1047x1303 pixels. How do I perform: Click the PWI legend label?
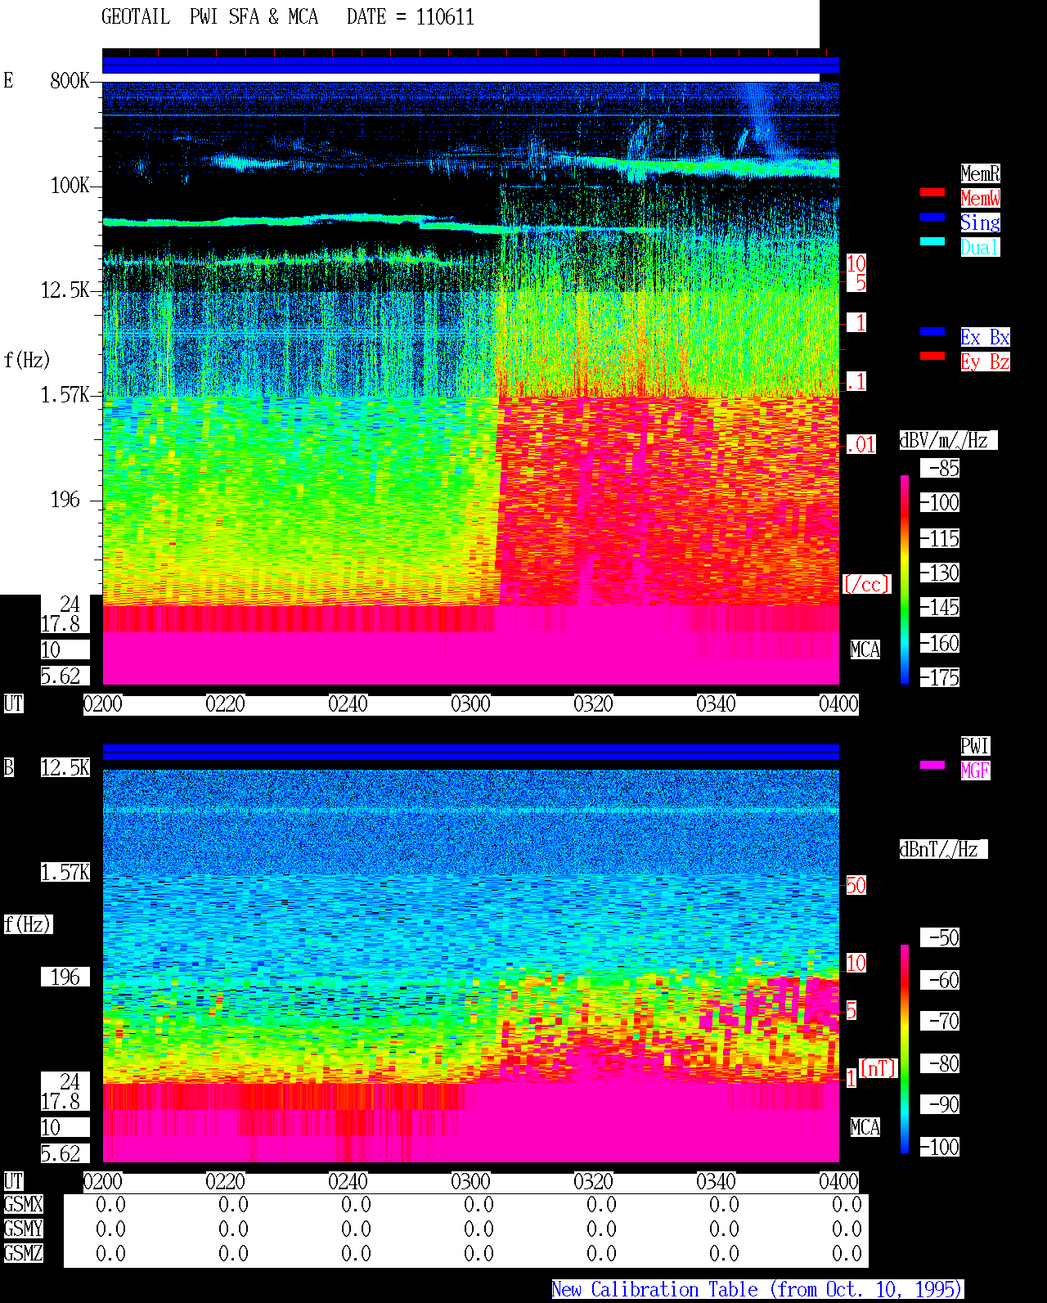975,746
